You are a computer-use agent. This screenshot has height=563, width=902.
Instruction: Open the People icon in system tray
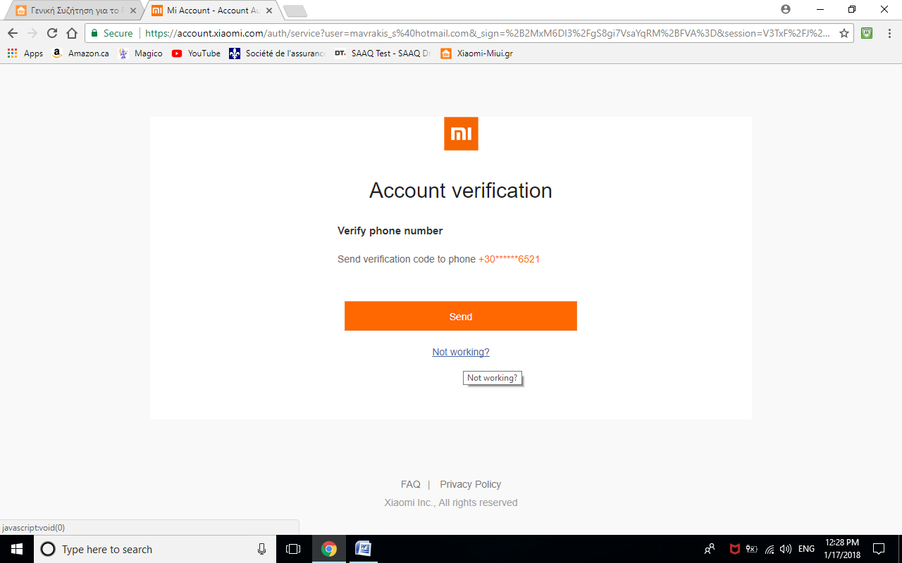(710, 549)
